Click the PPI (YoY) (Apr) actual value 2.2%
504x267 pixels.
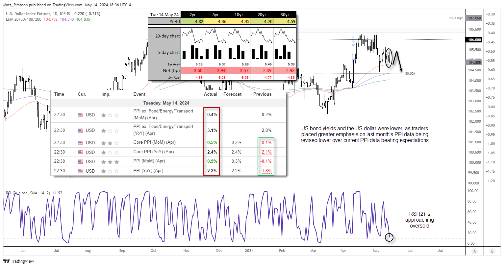[x=212, y=171]
